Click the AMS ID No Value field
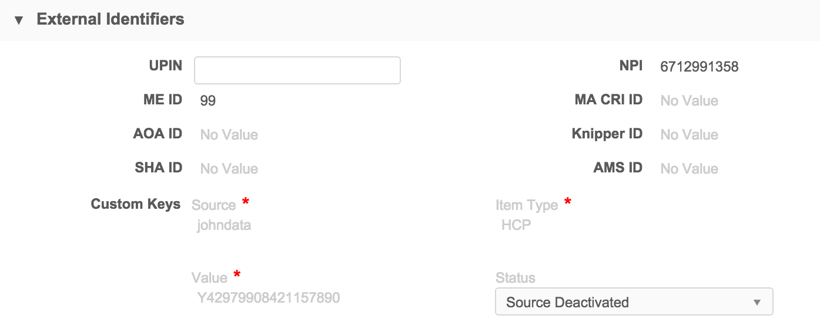This screenshot has width=820, height=329. 689,169
